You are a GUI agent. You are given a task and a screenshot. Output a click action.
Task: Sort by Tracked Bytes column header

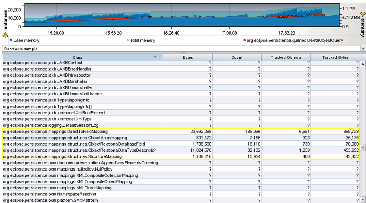click(335, 57)
